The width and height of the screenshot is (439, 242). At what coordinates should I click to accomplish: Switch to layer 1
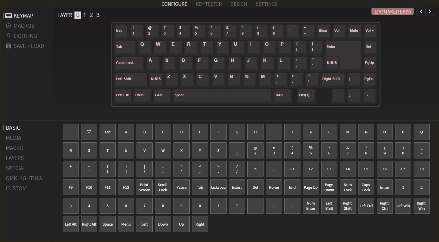point(85,15)
